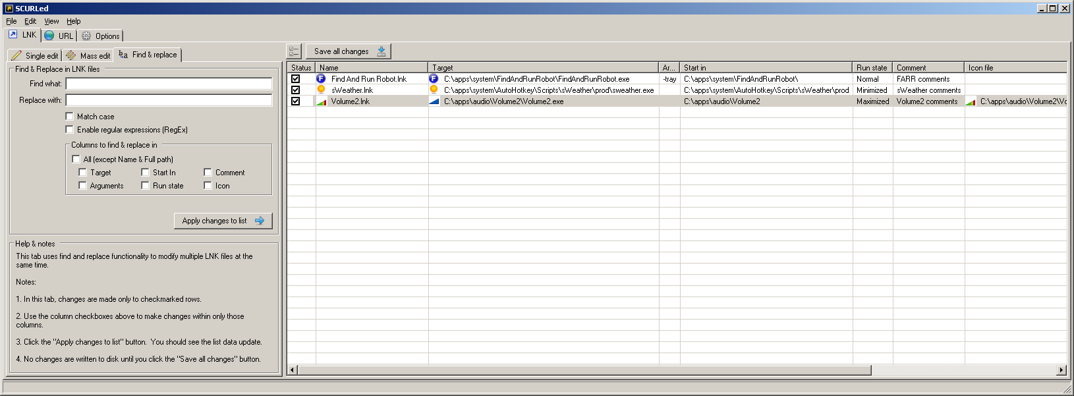This screenshot has height=396, width=1074.
Task: Click the sweather.exe target icon
Action: pyautogui.click(x=434, y=90)
